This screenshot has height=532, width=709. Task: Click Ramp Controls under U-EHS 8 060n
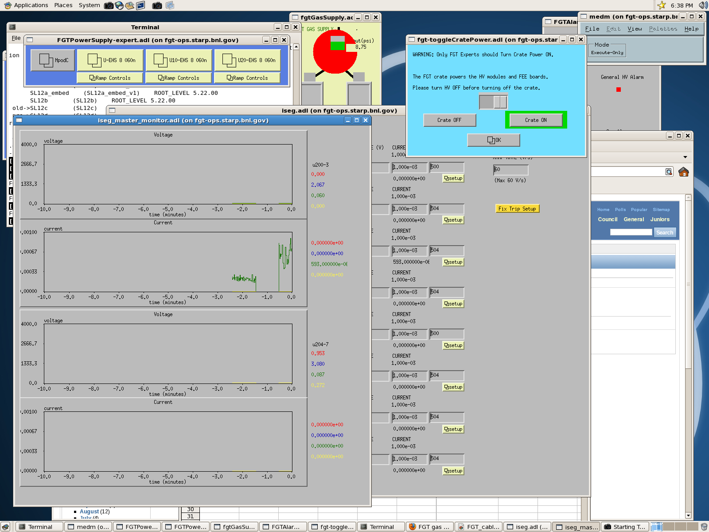tap(110, 78)
